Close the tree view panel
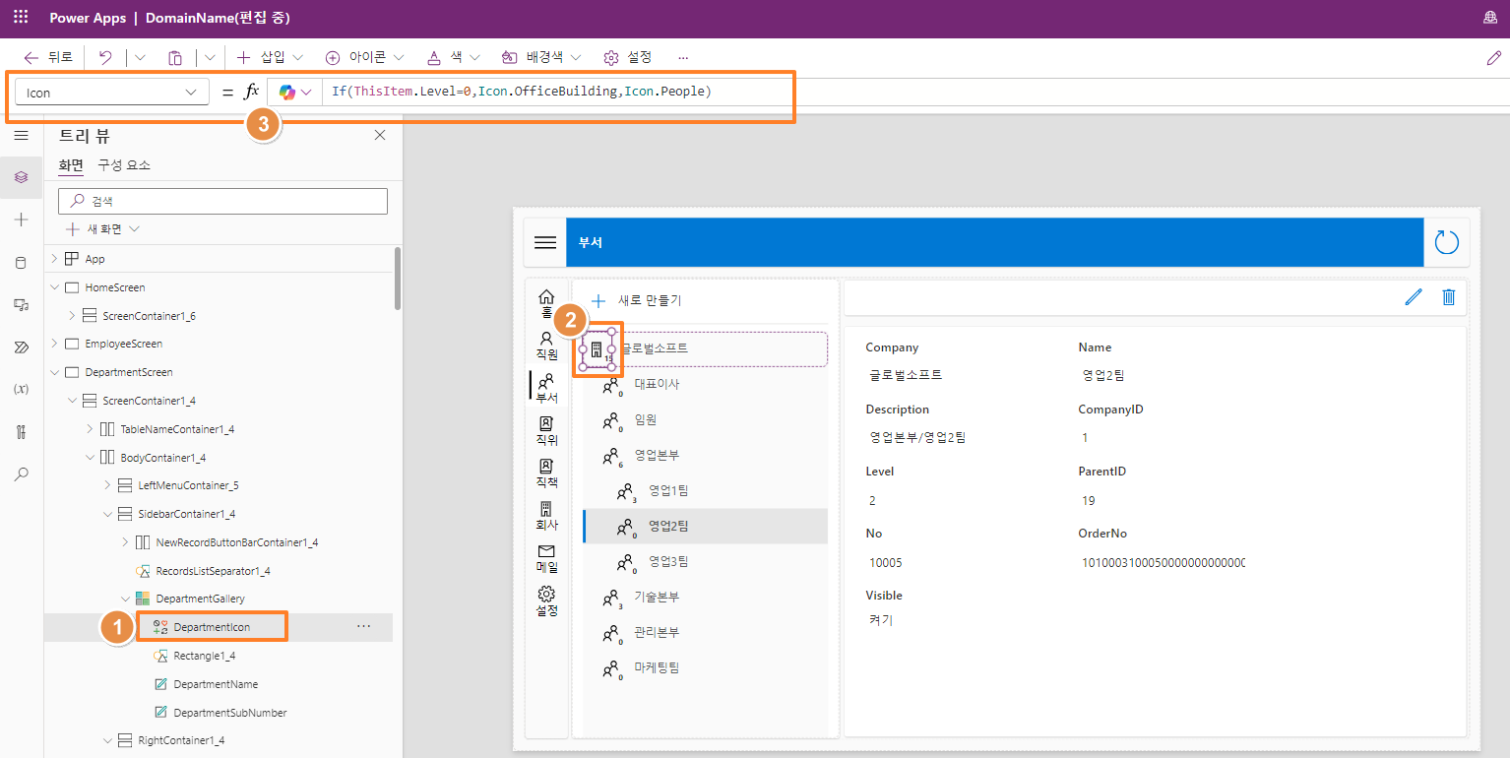The width and height of the screenshot is (1510, 758). point(380,136)
